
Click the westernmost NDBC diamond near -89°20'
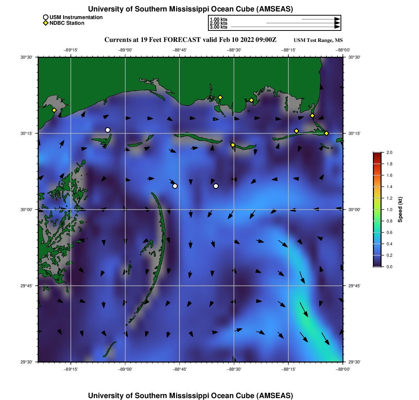click(54, 110)
